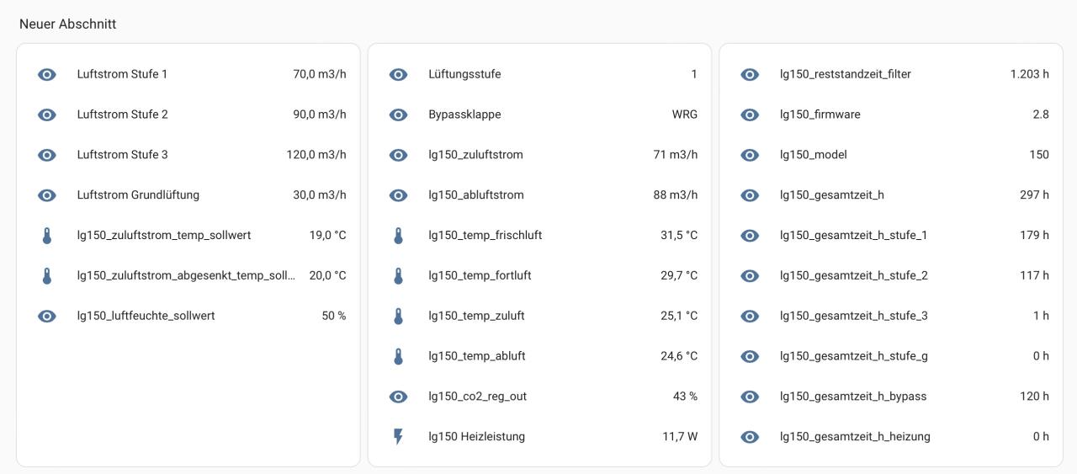Open Luftstrom Stufe 3 entity label
1077x474 pixels.
click(122, 155)
